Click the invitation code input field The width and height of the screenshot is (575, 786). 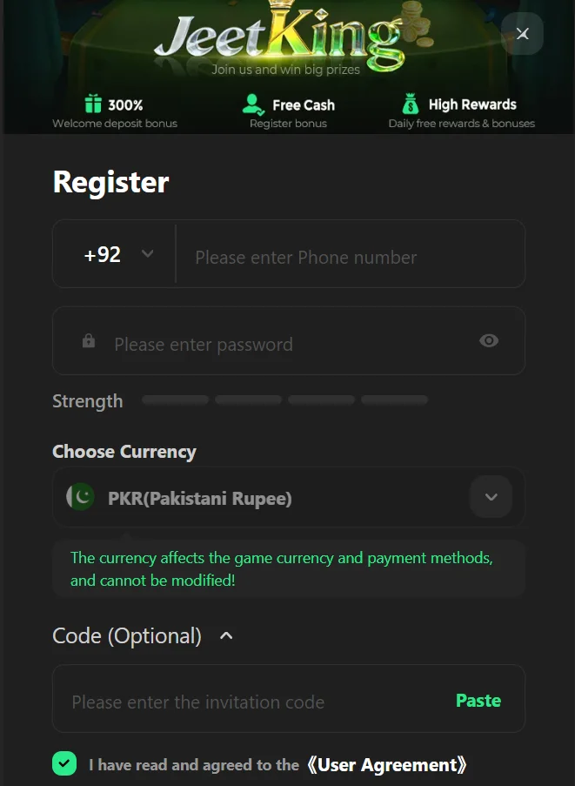click(x=252, y=702)
